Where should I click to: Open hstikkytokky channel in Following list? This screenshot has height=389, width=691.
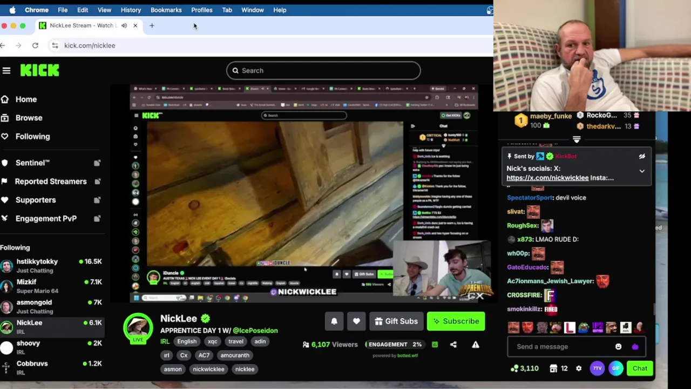tap(52, 265)
